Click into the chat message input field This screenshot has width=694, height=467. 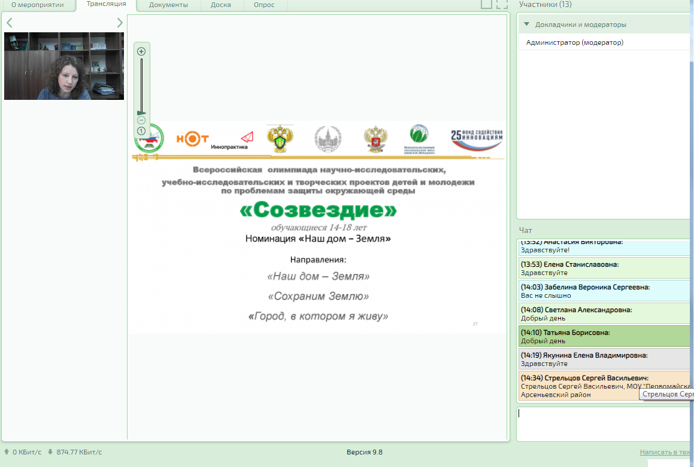pos(602,424)
